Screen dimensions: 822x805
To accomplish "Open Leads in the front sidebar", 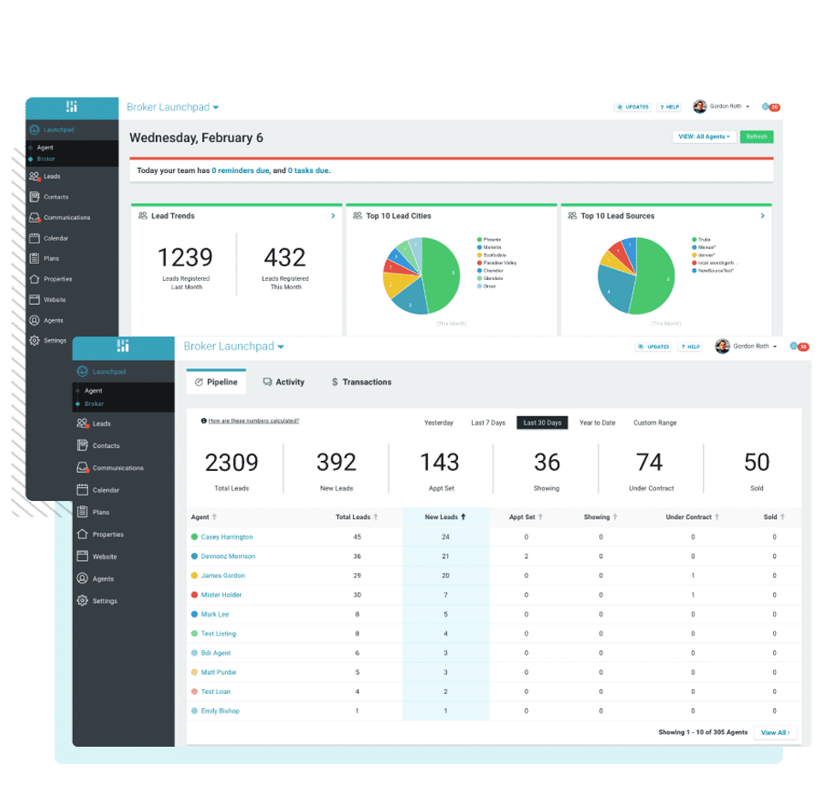I will coord(101,424).
